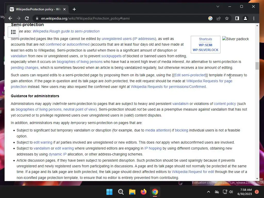Open Requests for permissions/Confirmed link
Viewport: 264px width, 198px height.
coord(168,87)
